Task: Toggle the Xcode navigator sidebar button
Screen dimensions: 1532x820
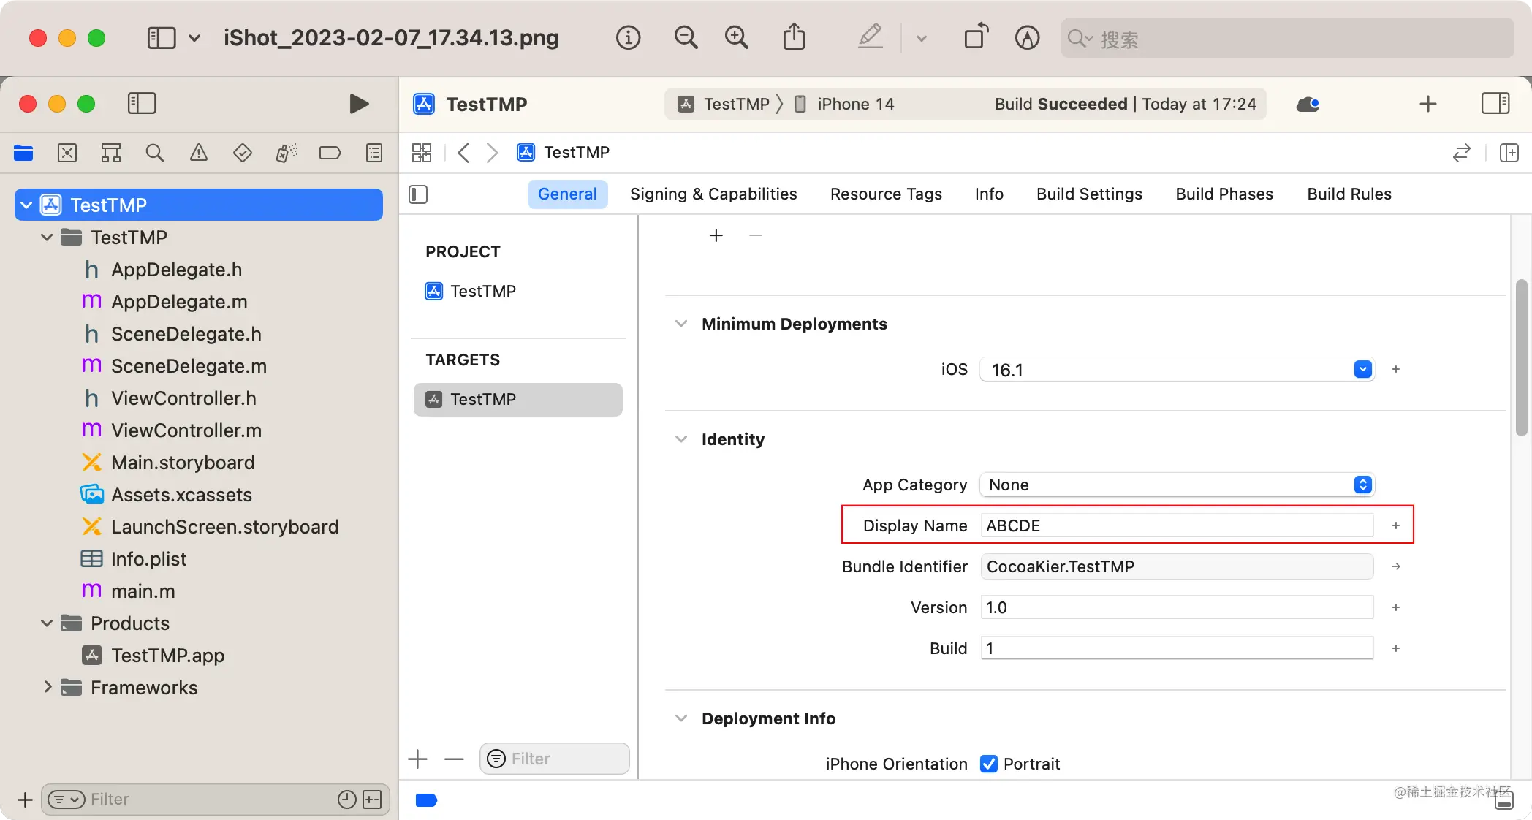Action: click(x=142, y=104)
